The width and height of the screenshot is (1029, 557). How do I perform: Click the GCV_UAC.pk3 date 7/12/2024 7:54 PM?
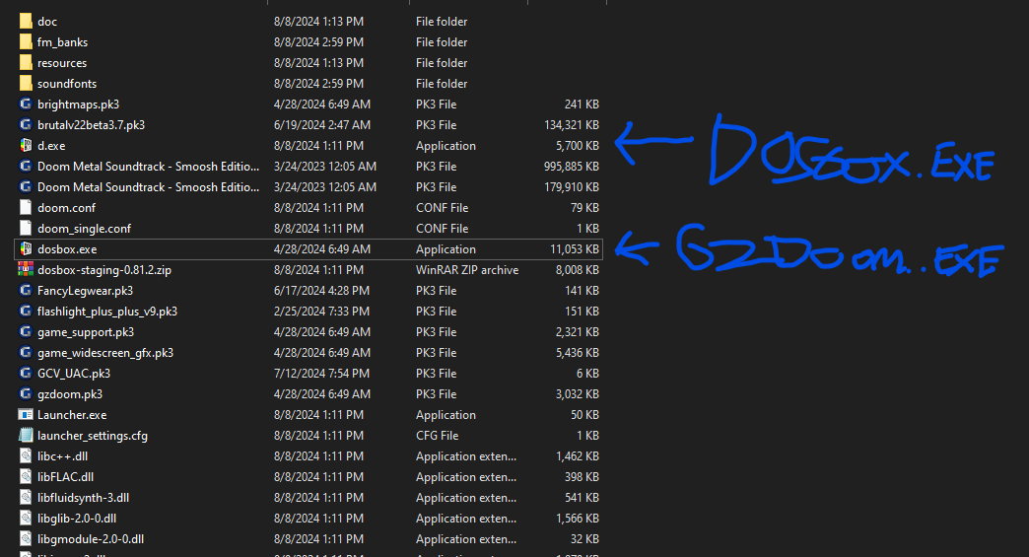pos(322,374)
